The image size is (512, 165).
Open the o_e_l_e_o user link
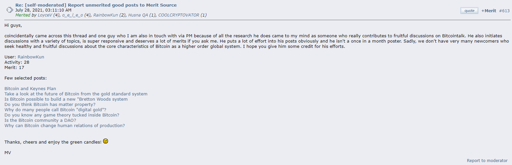73,15
